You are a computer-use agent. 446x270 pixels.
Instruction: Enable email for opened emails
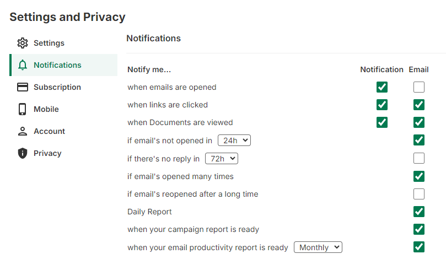419,87
